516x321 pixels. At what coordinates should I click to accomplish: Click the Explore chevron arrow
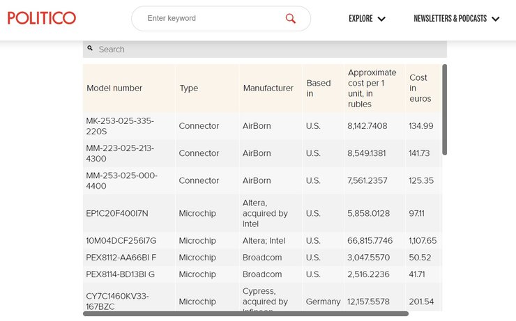point(381,19)
